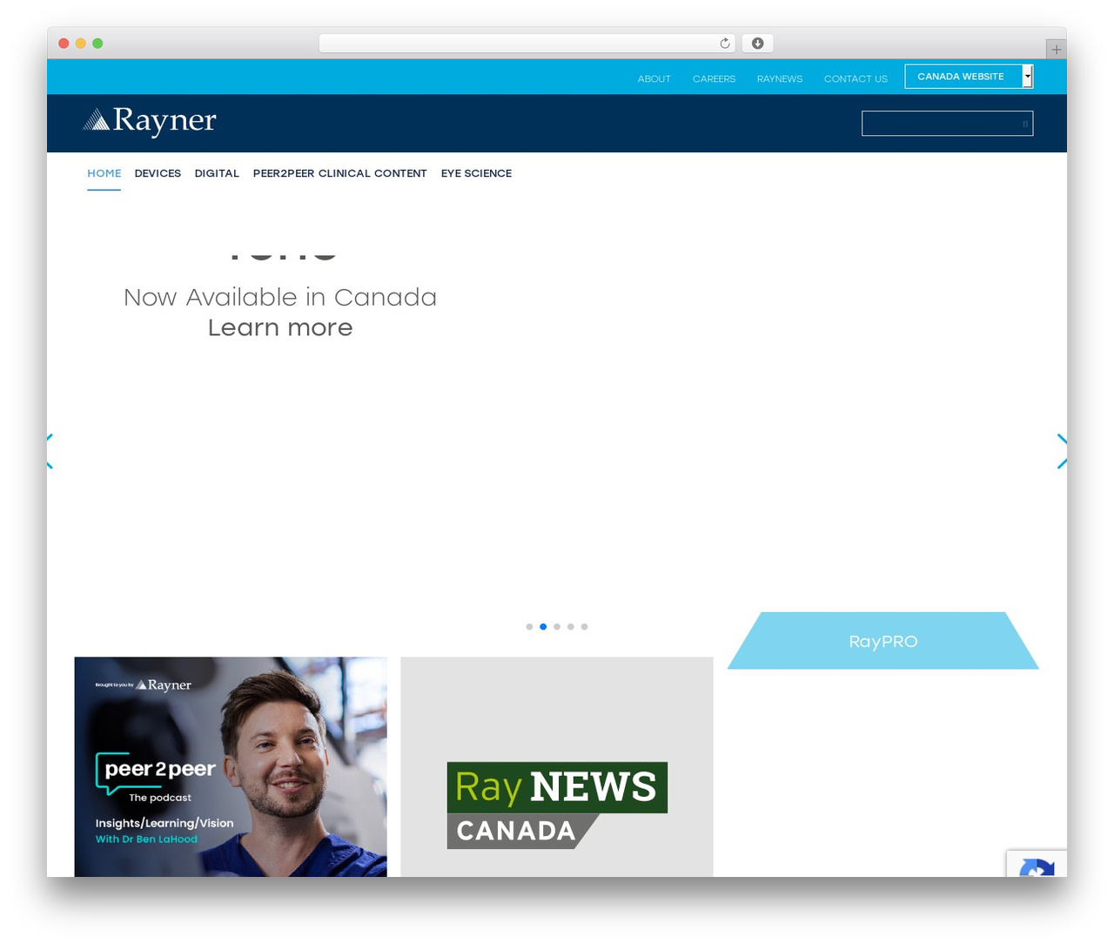
Task: Open a new browser tab with plus
Action: coord(1056,50)
